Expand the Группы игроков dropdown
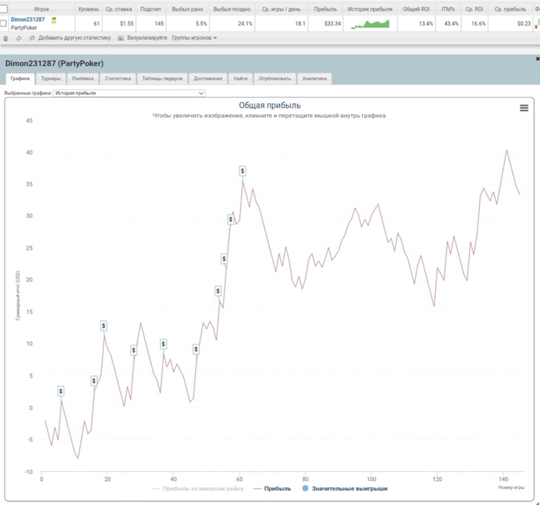 coord(194,38)
